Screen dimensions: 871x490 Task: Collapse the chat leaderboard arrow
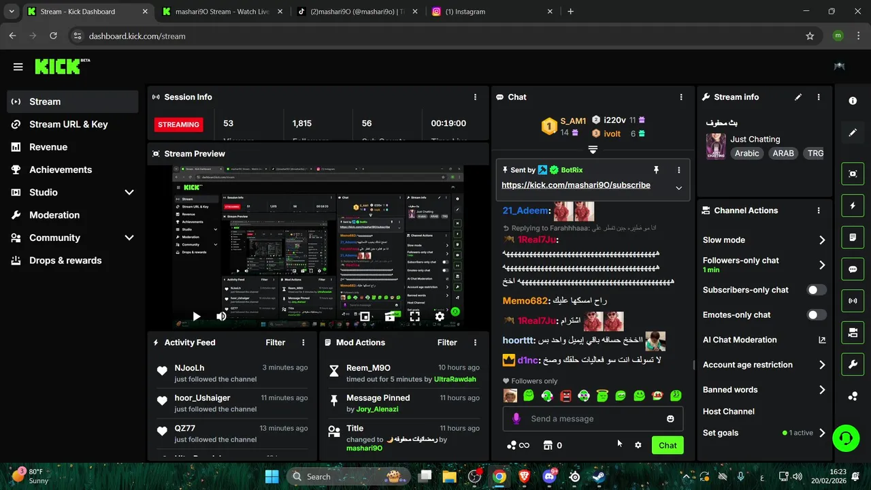(x=593, y=150)
